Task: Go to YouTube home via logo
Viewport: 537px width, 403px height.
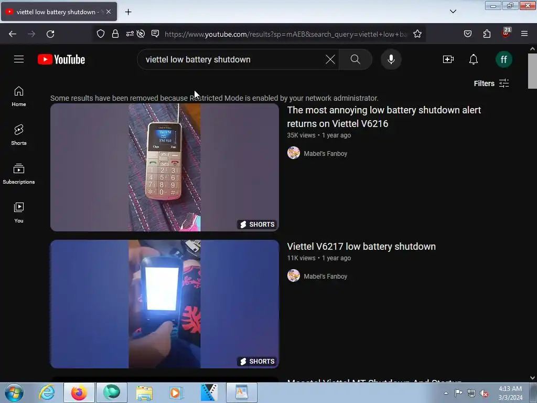Action: [61, 59]
